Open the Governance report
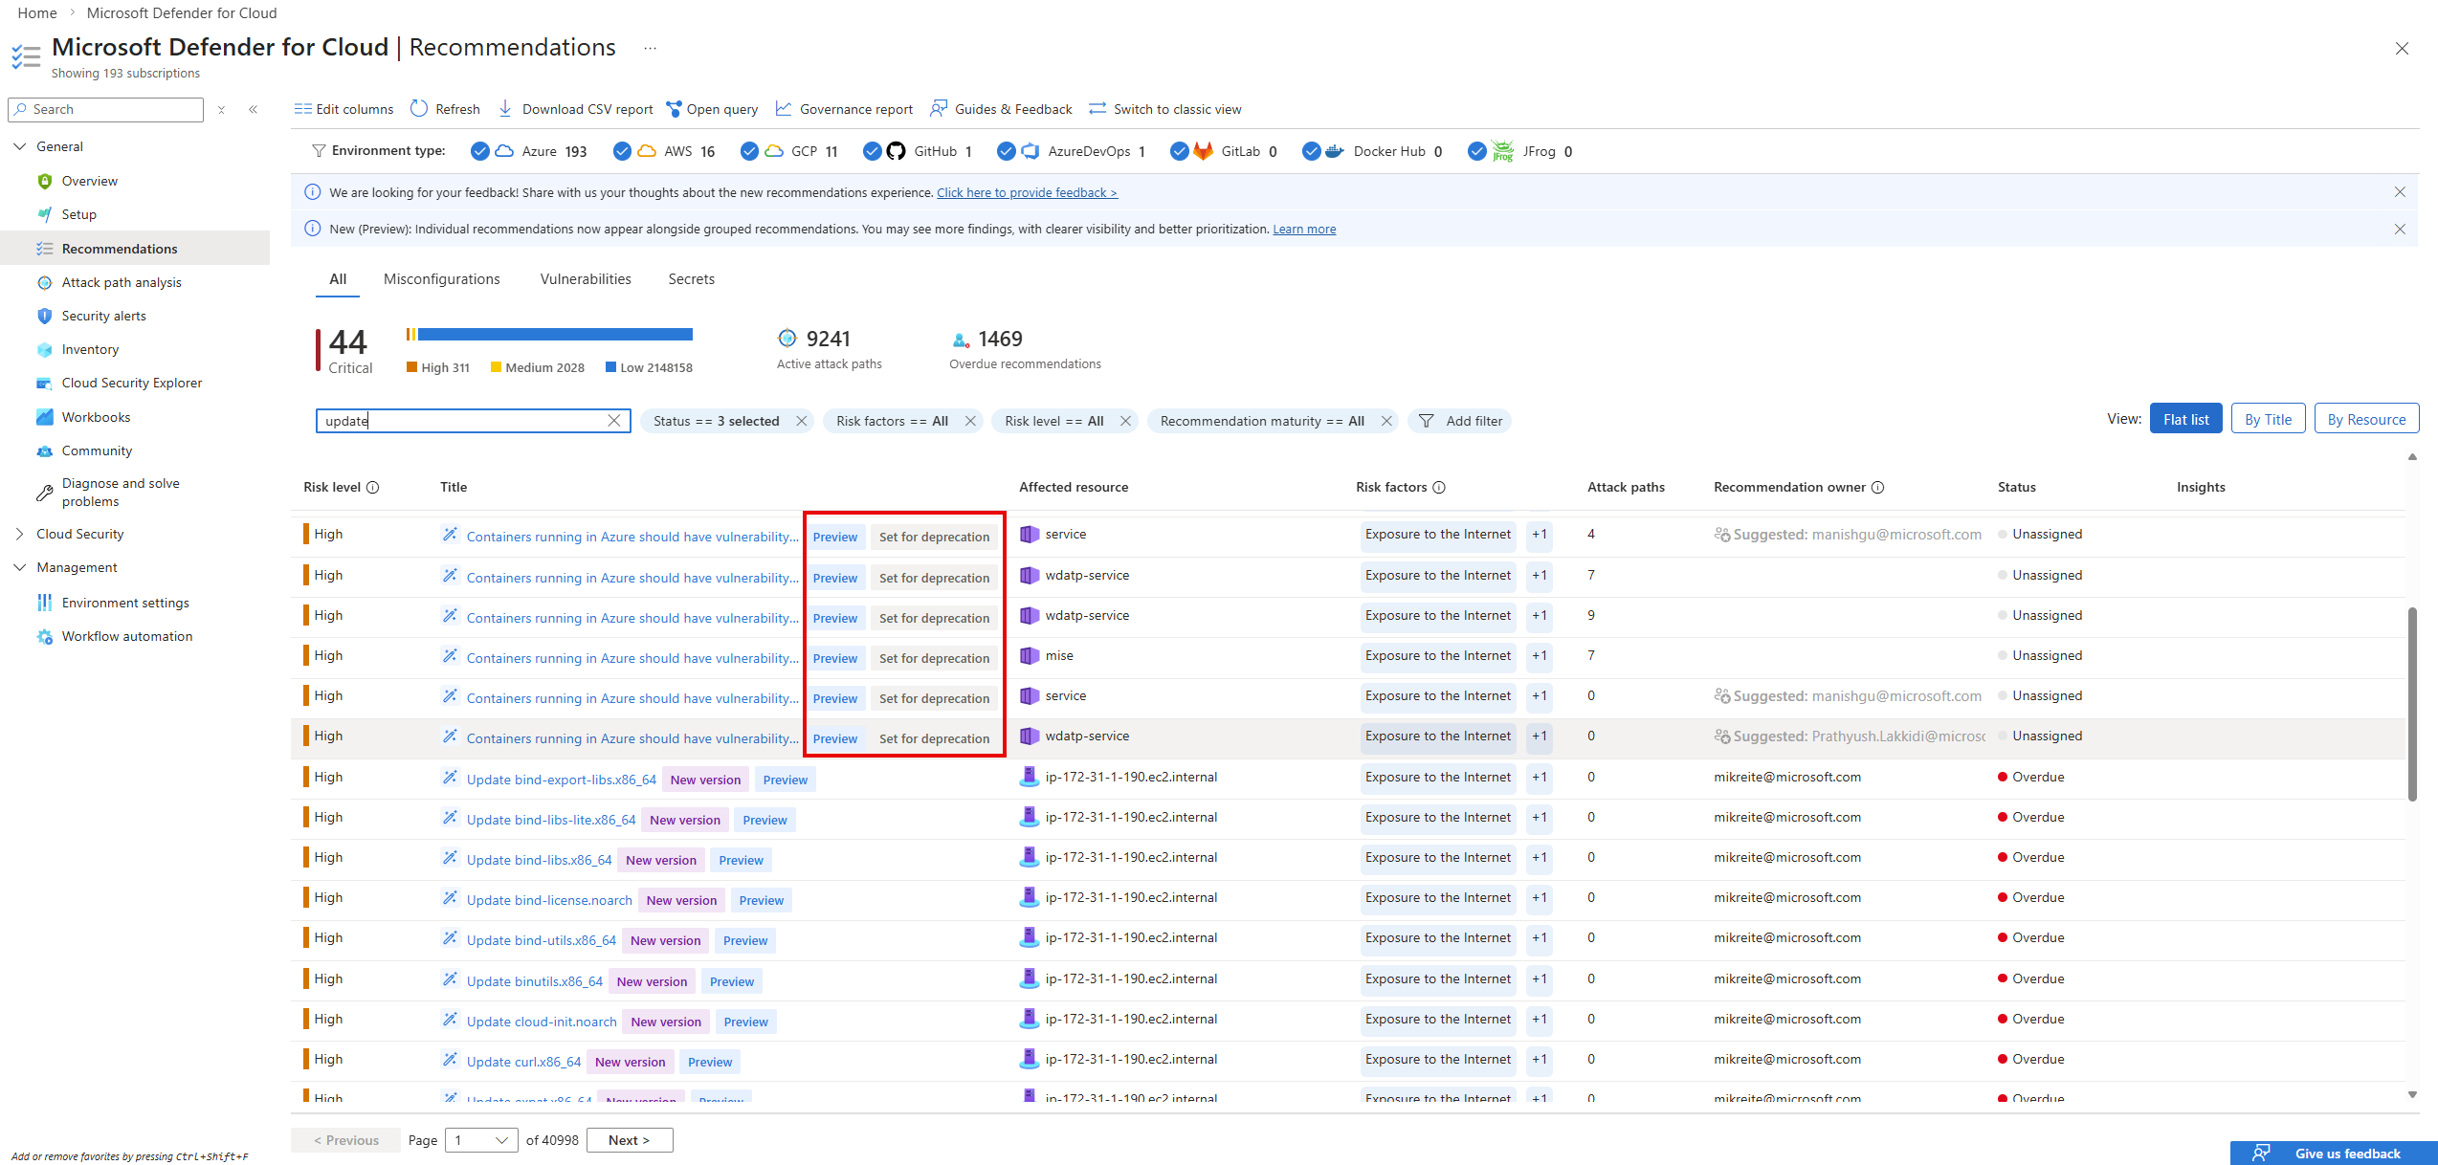2438x1165 pixels. click(844, 108)
